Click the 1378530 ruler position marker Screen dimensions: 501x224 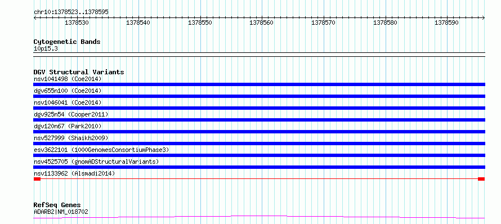(77, 23)
